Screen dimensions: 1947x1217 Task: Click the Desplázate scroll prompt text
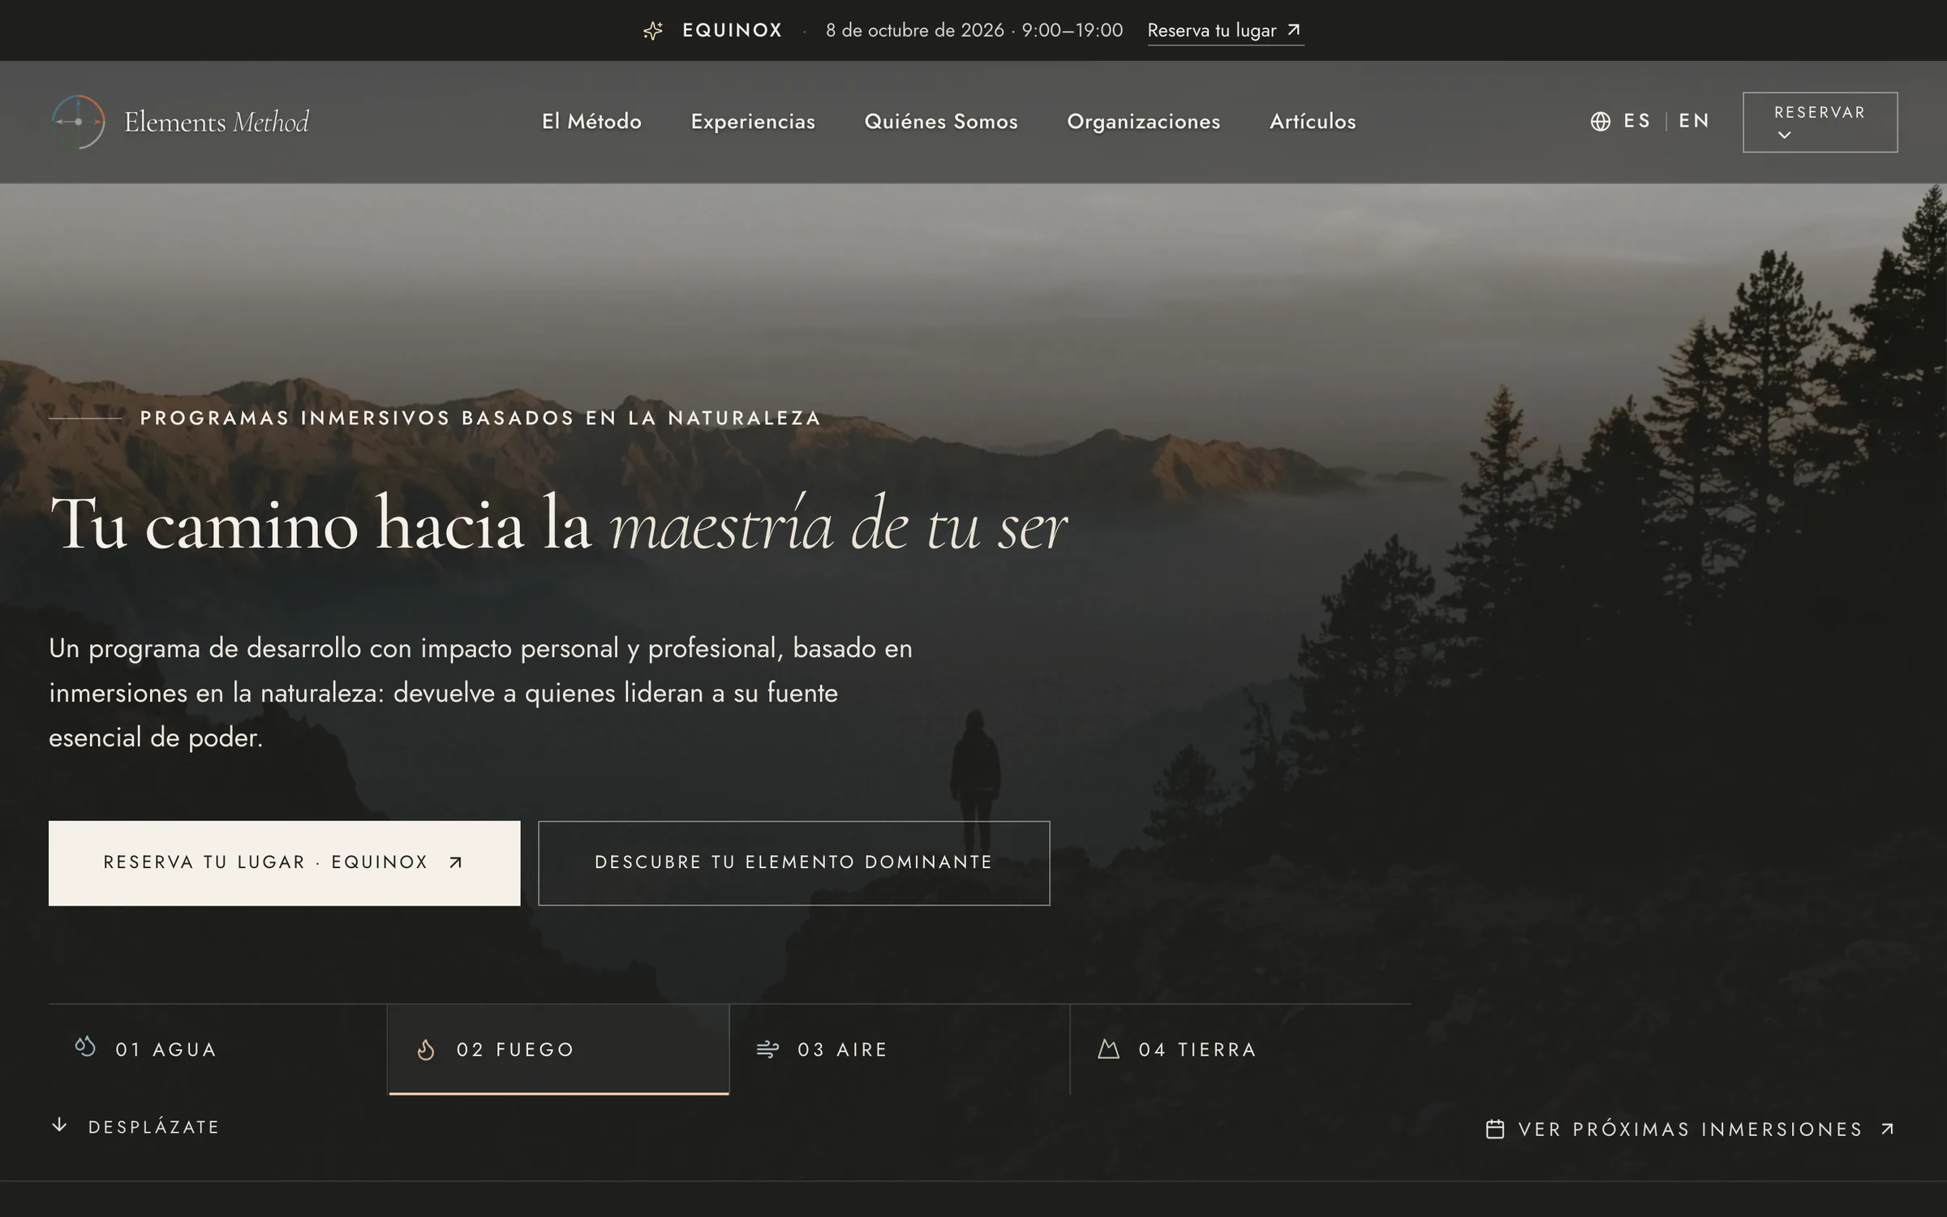153,1127
